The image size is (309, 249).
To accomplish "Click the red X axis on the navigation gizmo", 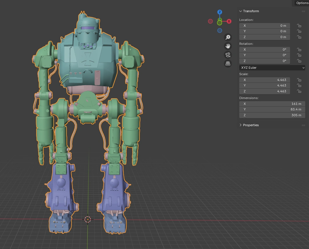I will point(229,21).
